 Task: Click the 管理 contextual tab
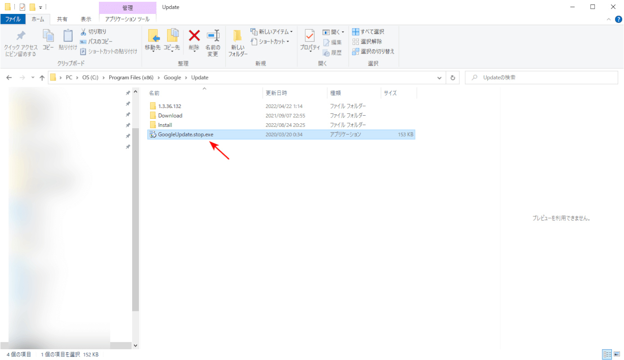point(128,8)
